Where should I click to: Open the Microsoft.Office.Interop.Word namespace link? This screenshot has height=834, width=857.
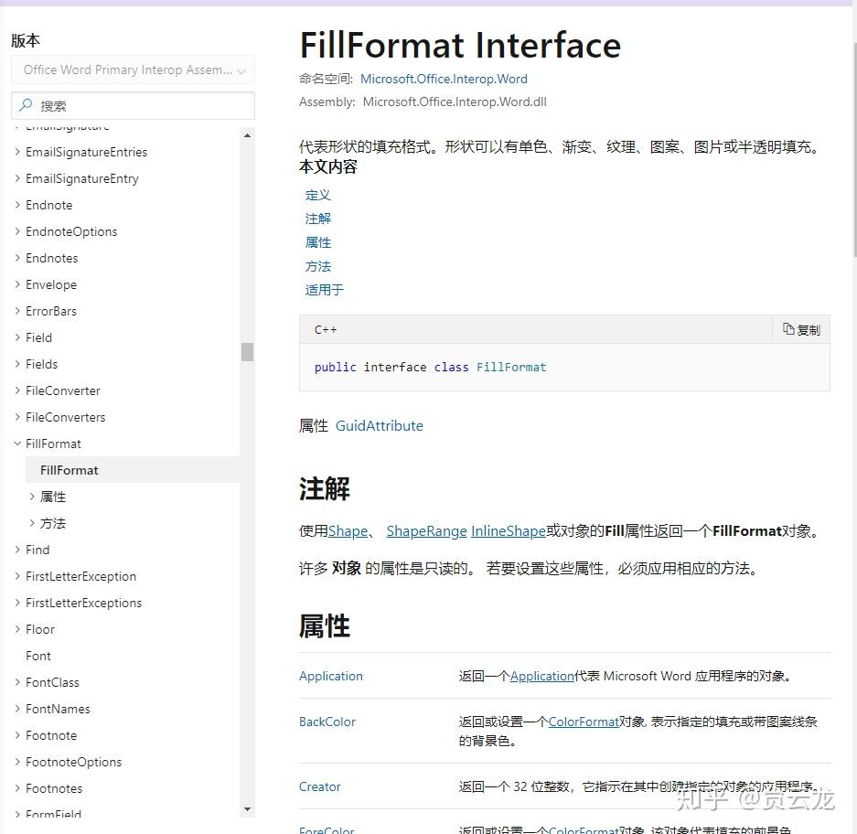pos(444,79)
